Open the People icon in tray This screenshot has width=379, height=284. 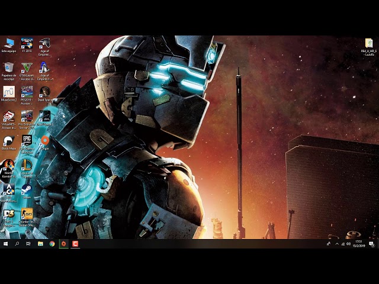coord(329,244)
